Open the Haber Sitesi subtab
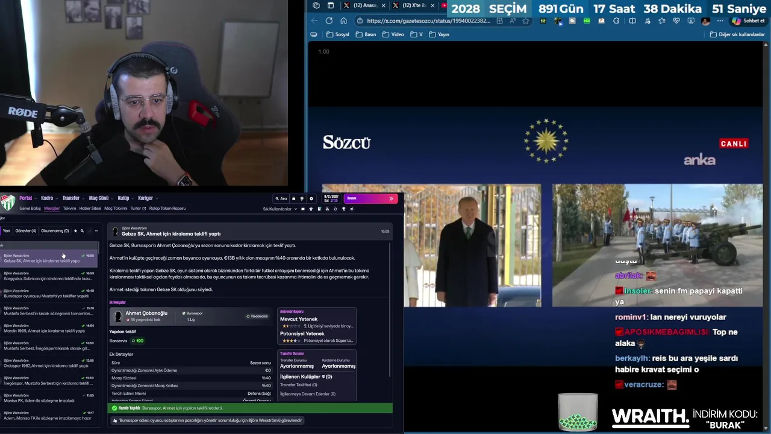This screenshot has height=434, width=771. 90,209
